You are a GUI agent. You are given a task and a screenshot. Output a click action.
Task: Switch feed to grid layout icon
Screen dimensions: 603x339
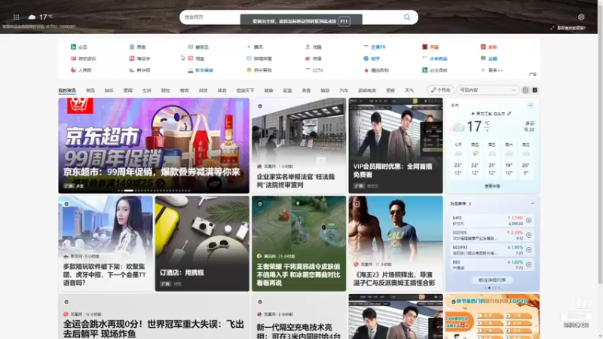[x=525, y=90]
